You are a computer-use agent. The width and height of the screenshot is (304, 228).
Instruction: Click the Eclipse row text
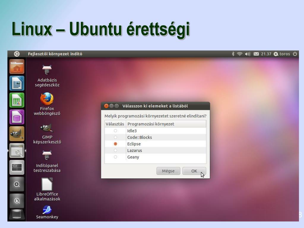tap(134, 144)
